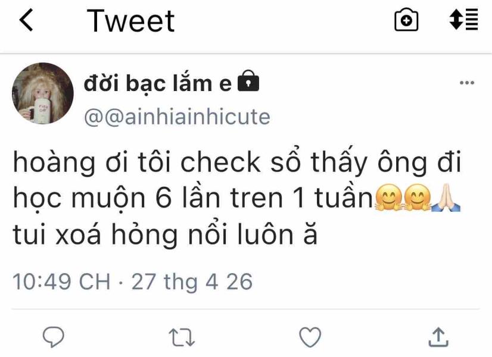
Task: Click the Tweet header title
Action: pos(130,21)
